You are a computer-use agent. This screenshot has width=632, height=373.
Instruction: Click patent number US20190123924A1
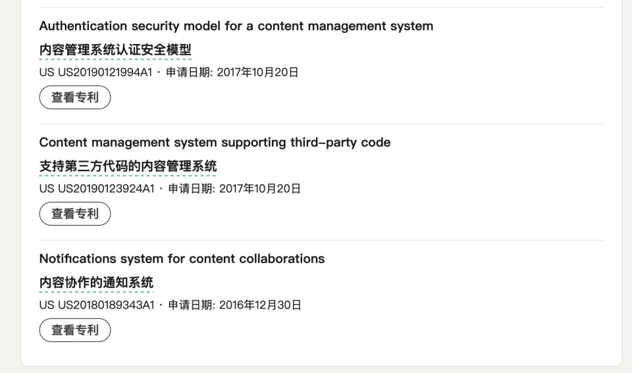pyautogui.click(x=107, y=189)
